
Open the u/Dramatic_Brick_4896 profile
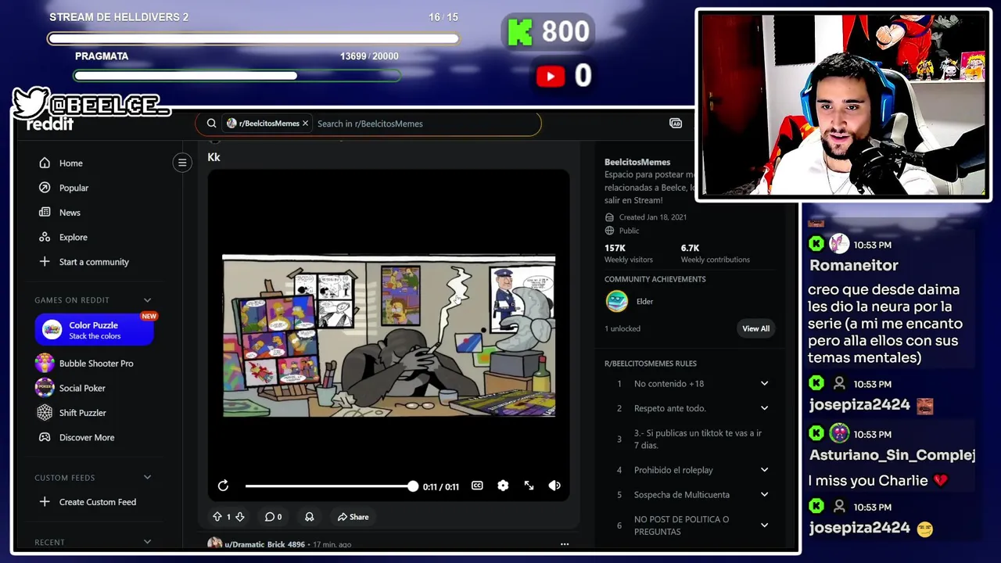point(264,544)
